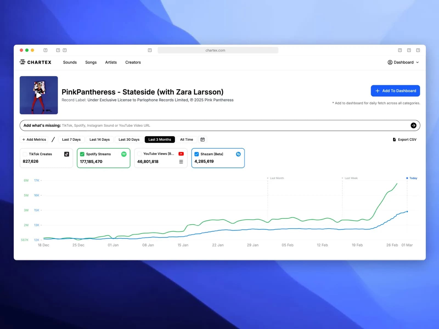Viewport: 439px width, 329px height.
Task: Disable the Spotify Streams checkbox
Action: coord(82,154)
